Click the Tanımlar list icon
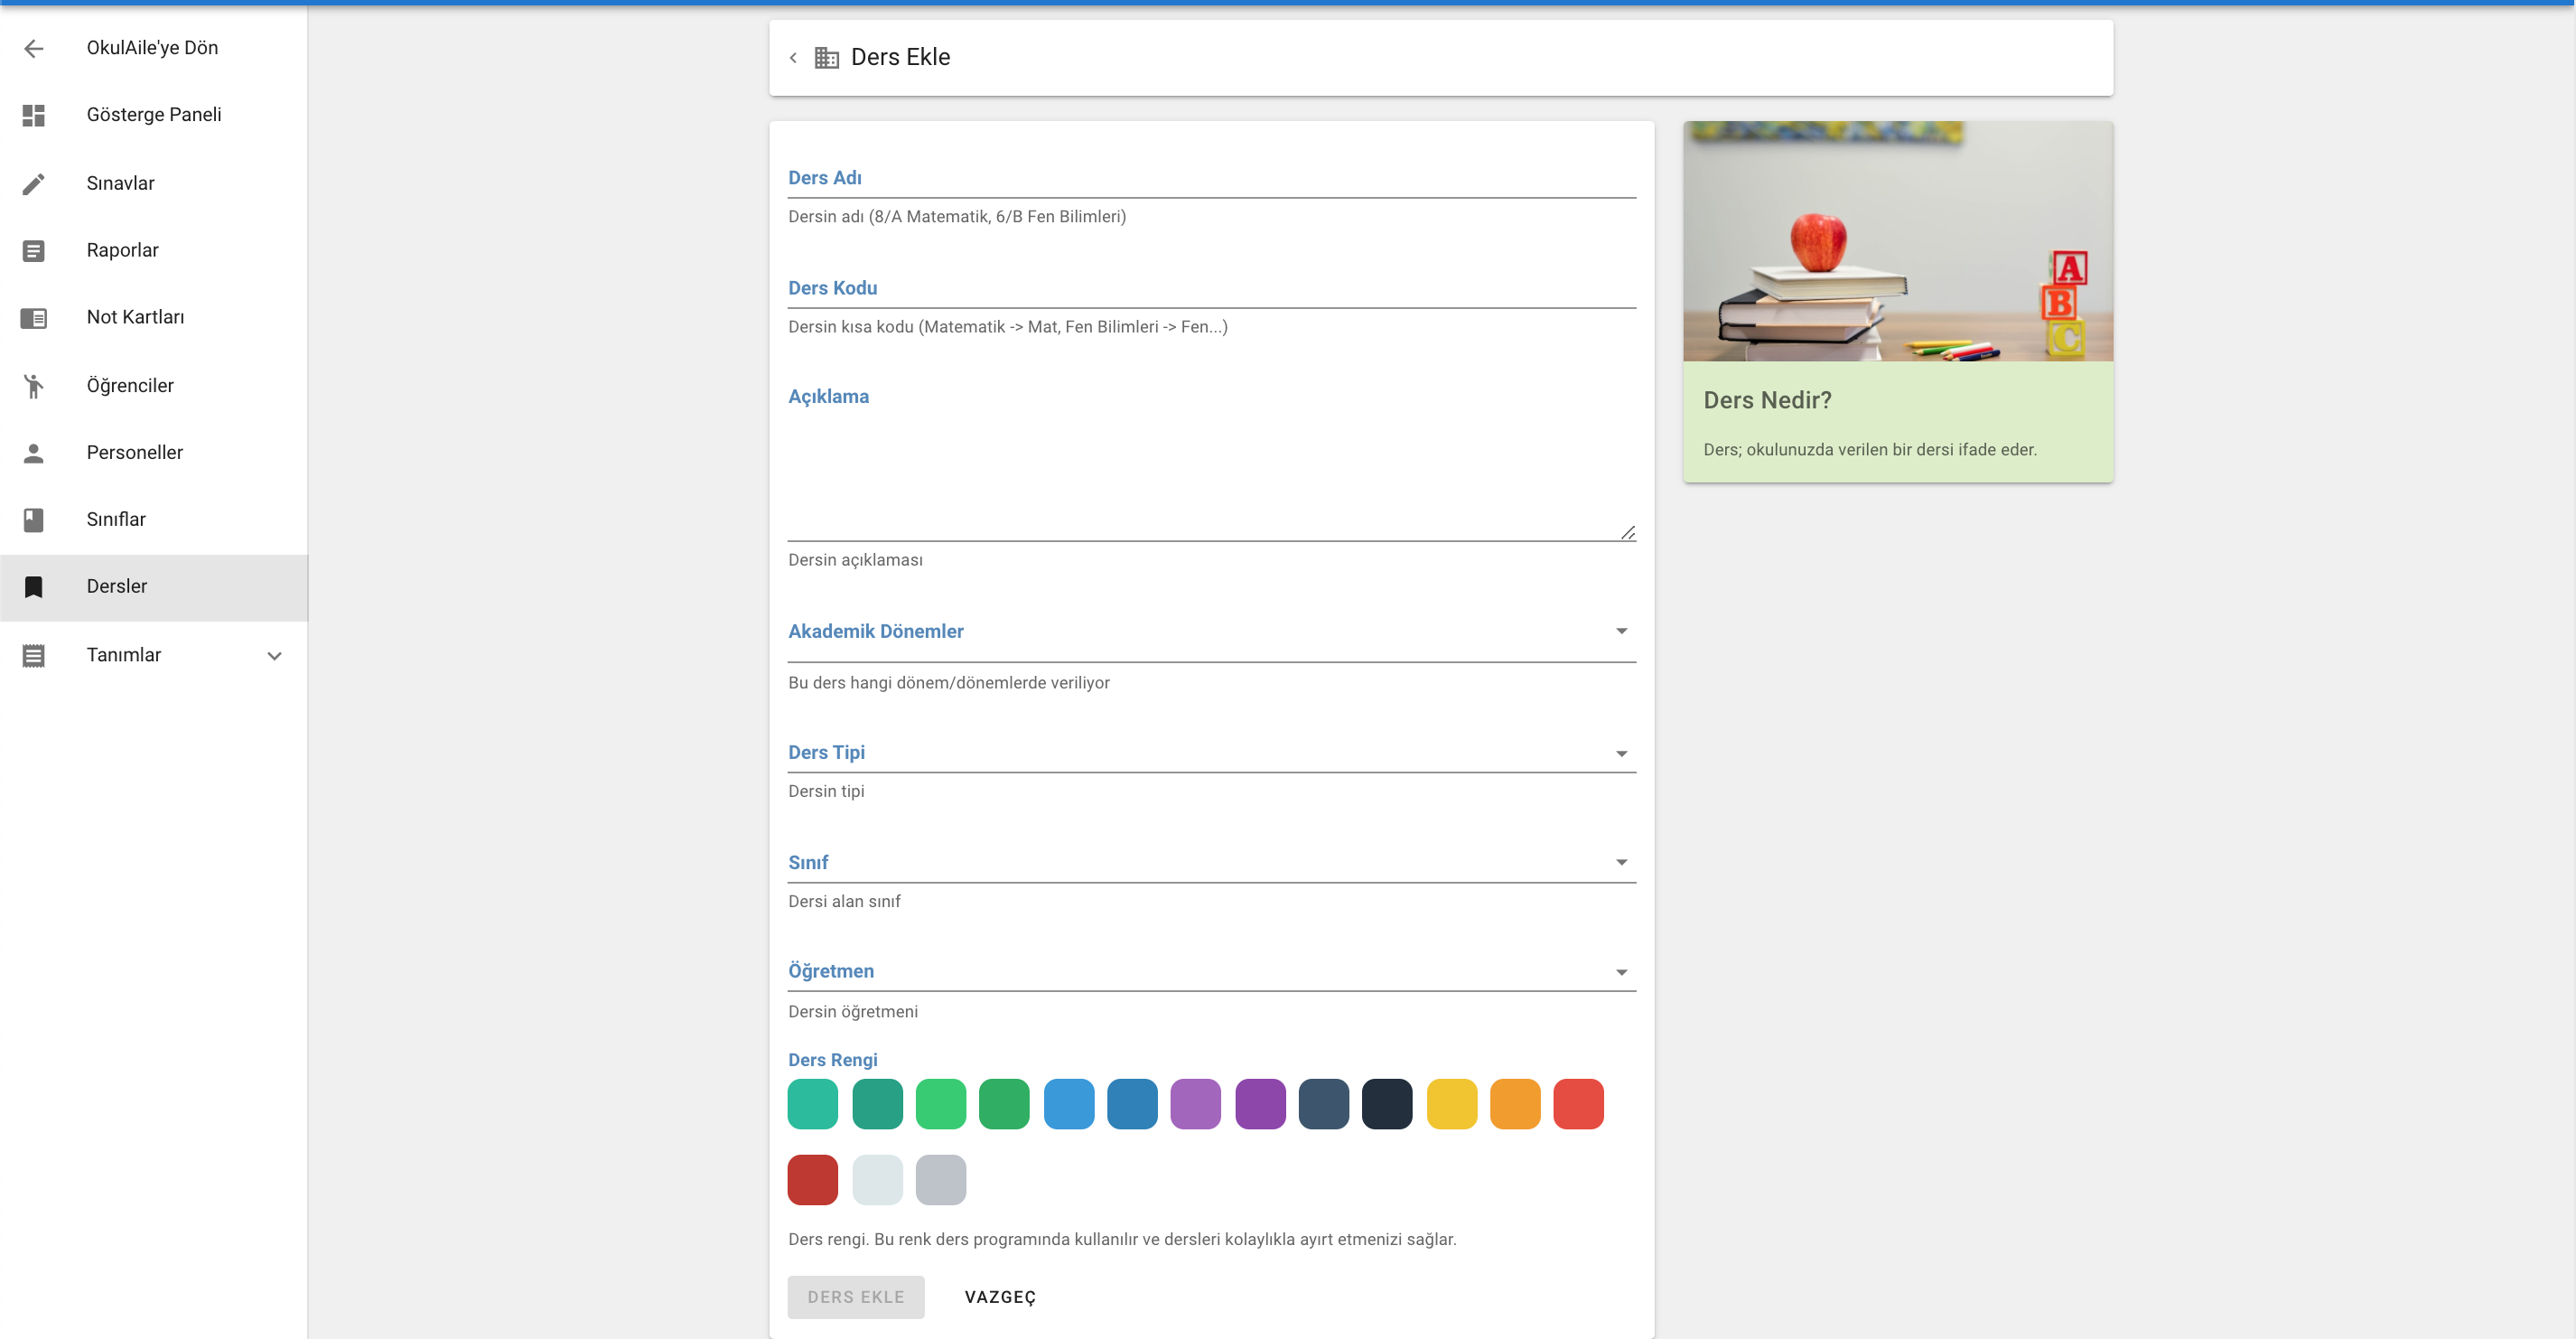The height and width of the screenshot is (1339, 2576). pyautogui.click(x=34, y=655)
